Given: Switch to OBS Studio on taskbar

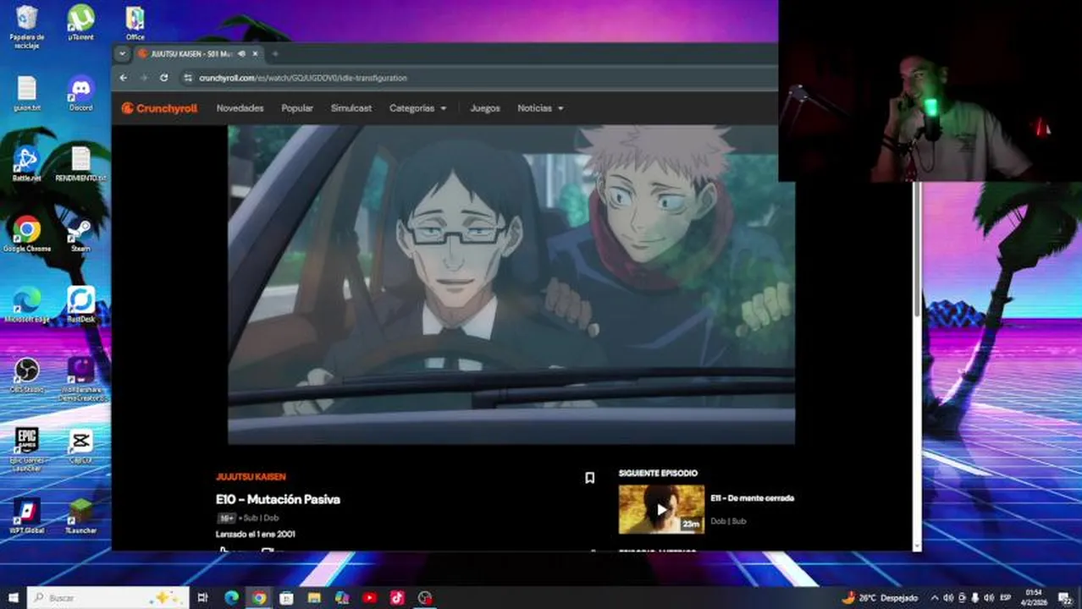Looking at the screenshot, I should pyautogui.click(x=425, y=598).
